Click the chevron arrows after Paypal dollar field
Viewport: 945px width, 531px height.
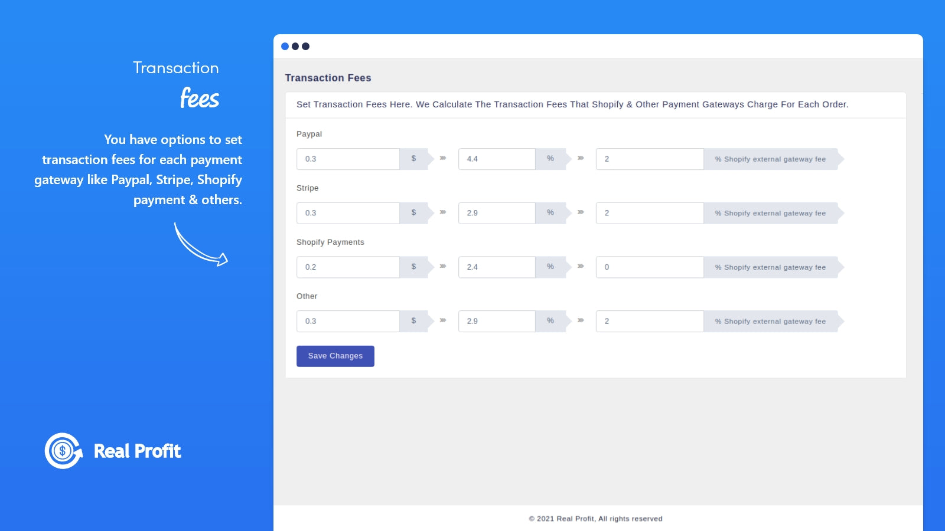442,159
